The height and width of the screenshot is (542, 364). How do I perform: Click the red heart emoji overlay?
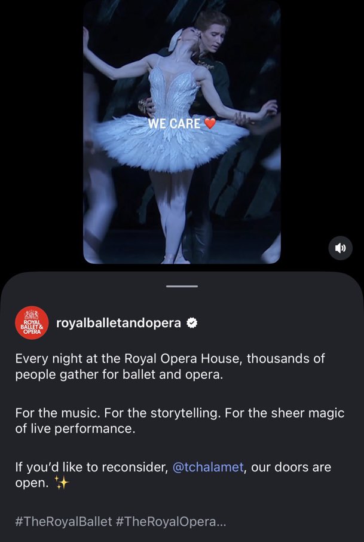tap(210, 123)
